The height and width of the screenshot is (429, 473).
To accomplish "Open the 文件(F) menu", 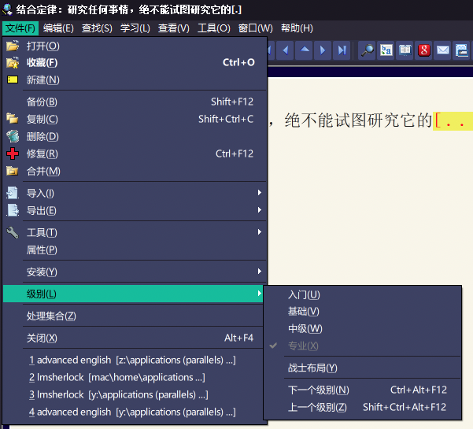I will pyautogui.click(x=20, y=28).
